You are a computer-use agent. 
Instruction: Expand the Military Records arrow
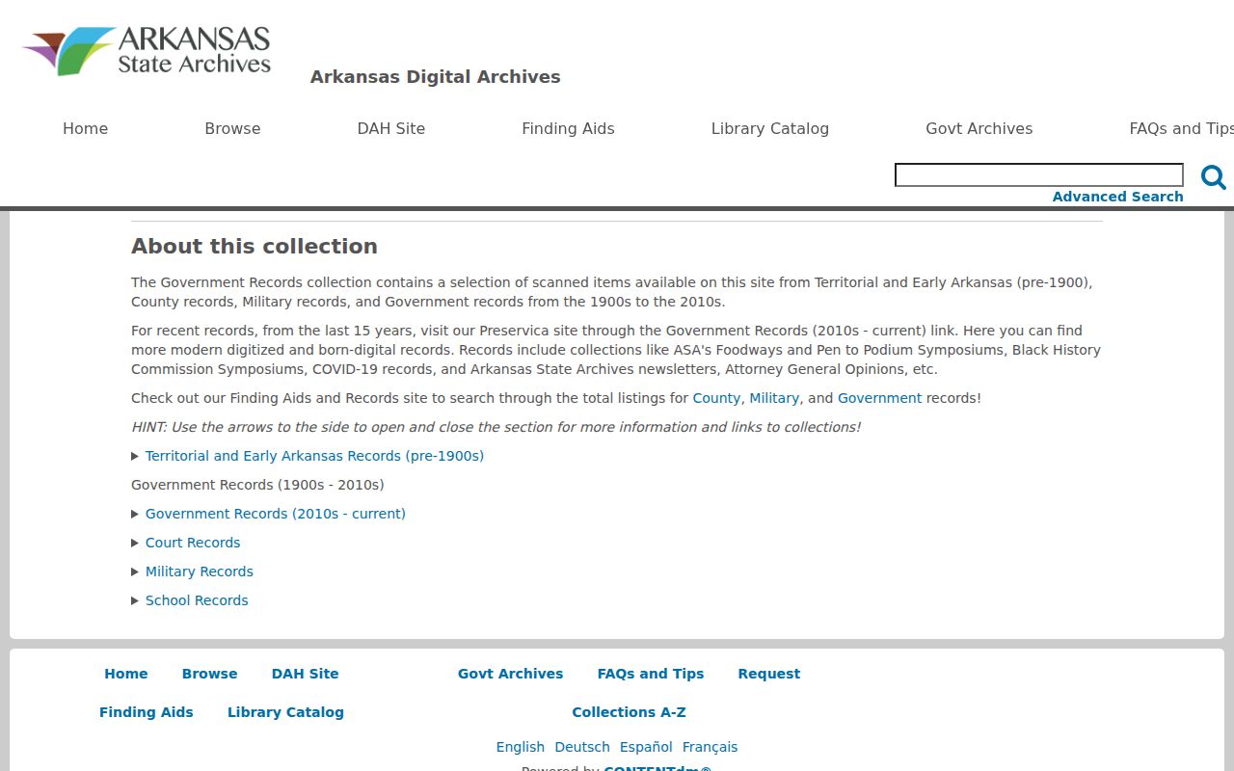136,572
